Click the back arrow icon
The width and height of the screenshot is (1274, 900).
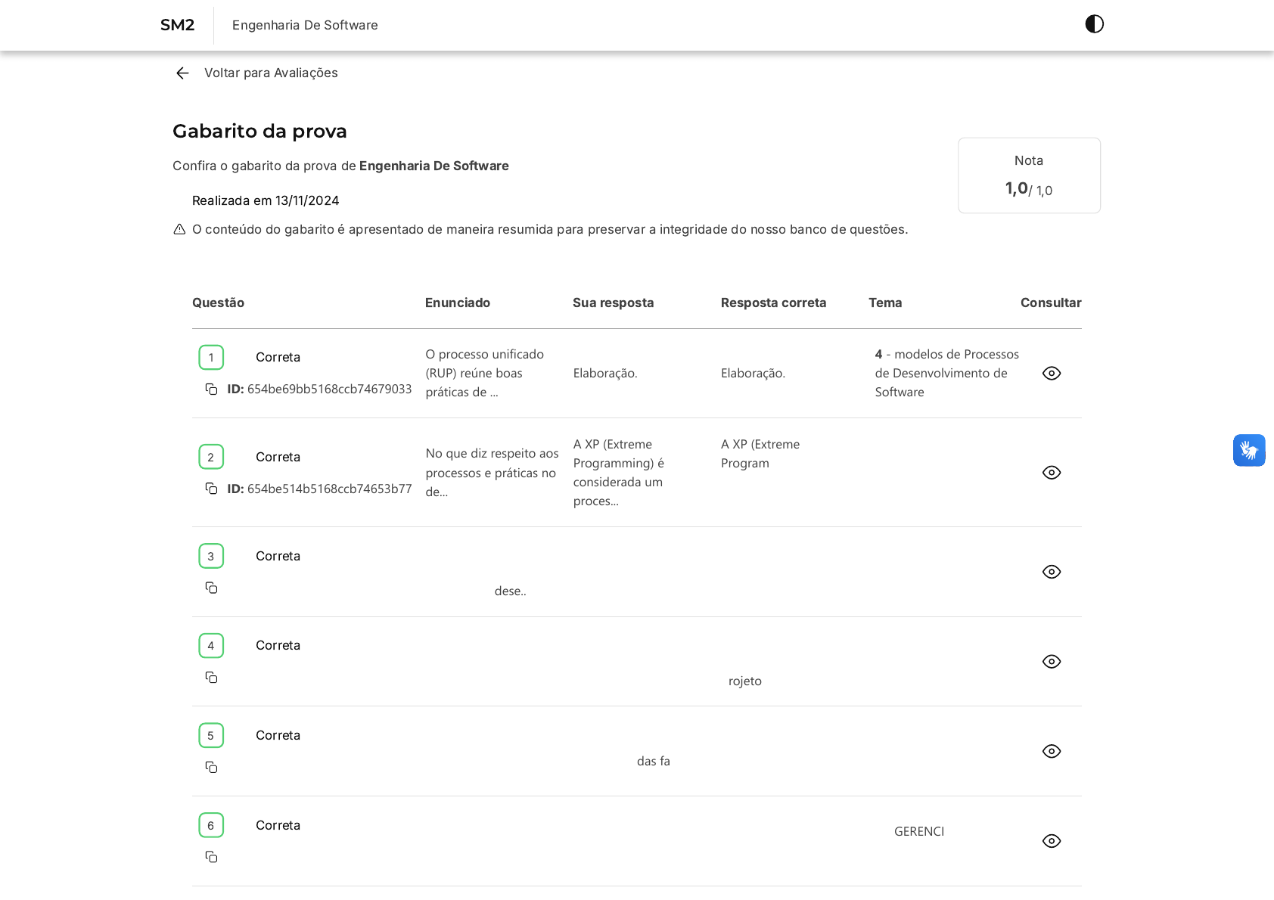click(x=182, y=73)
